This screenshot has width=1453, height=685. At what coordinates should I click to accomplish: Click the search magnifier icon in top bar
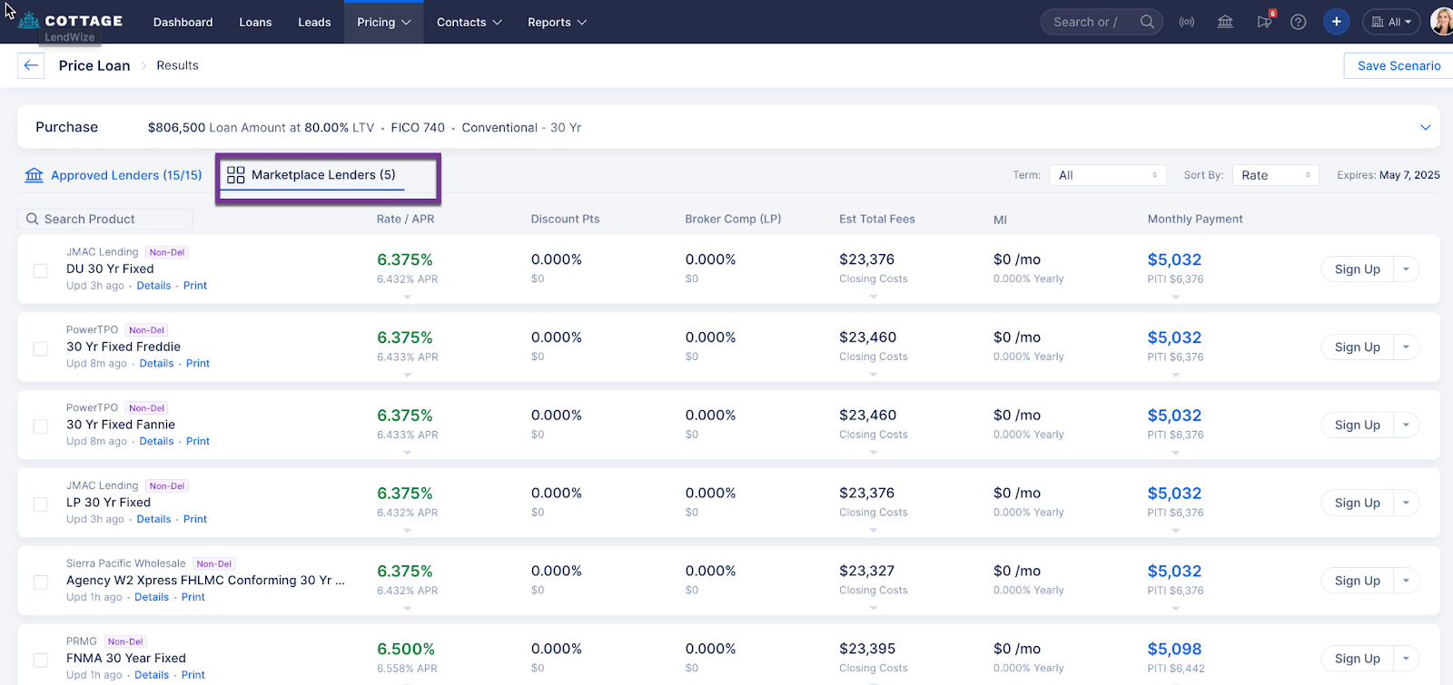pyautogui.click(x=1147, y=22)
